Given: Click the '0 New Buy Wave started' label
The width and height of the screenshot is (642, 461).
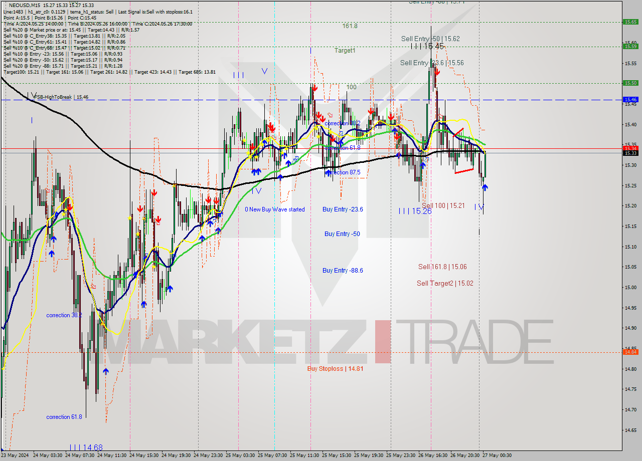Looking at the screenshot, I should tap(274, 209).
